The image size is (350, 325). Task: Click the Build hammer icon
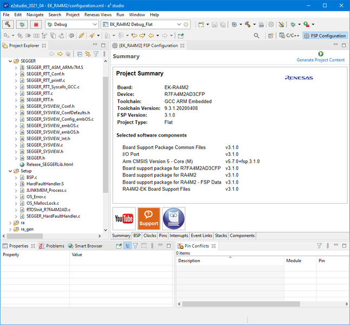[x=9, y=24]
